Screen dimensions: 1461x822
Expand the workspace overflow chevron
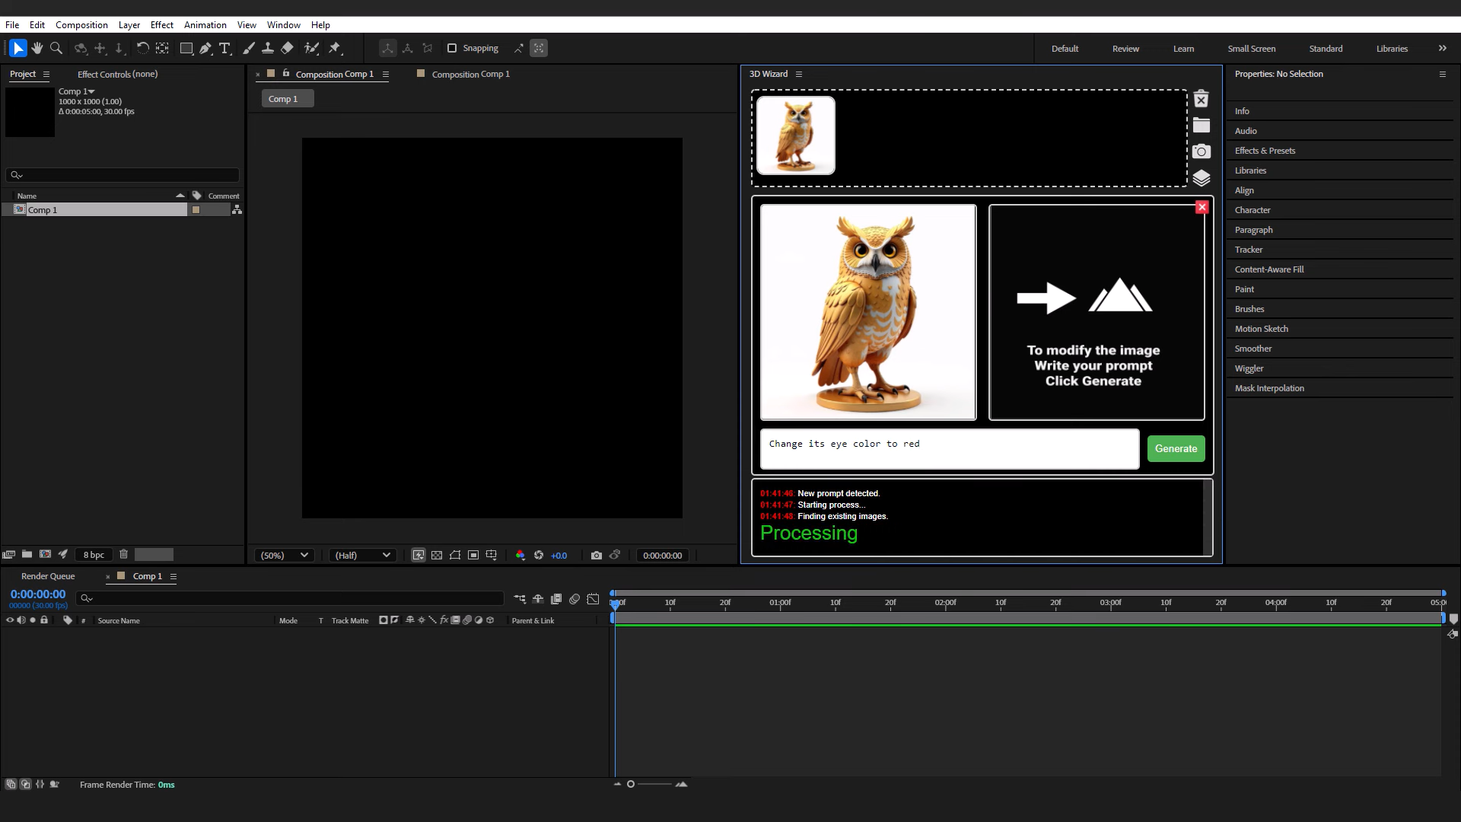pyautogui.click(x=1442, y=48)
